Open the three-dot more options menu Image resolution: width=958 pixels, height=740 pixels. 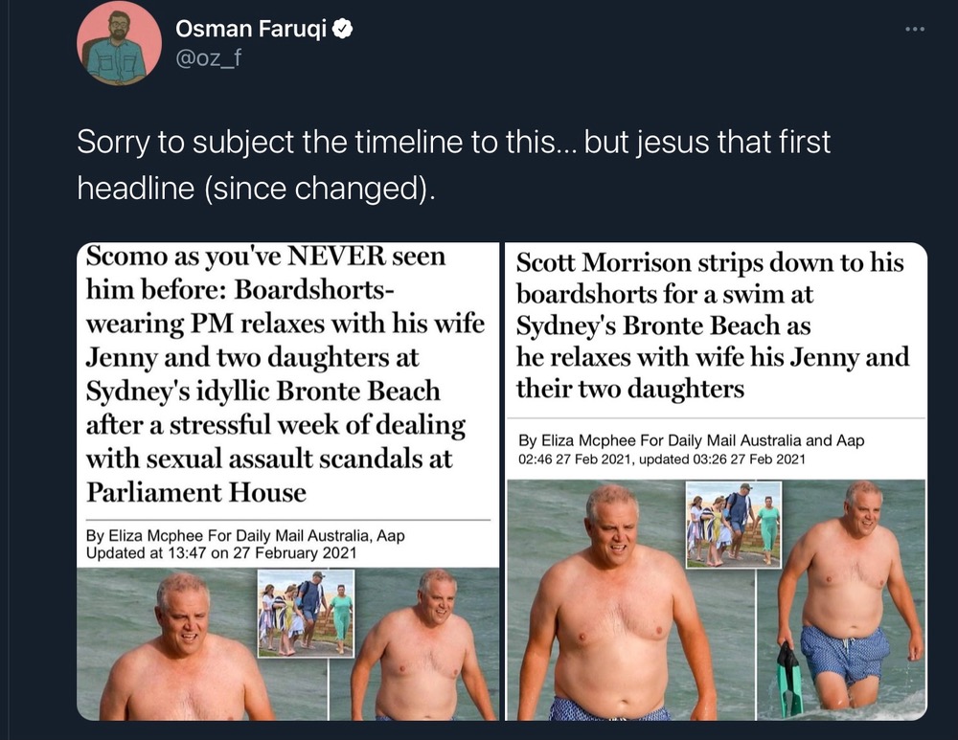click(x=915, y=29)
